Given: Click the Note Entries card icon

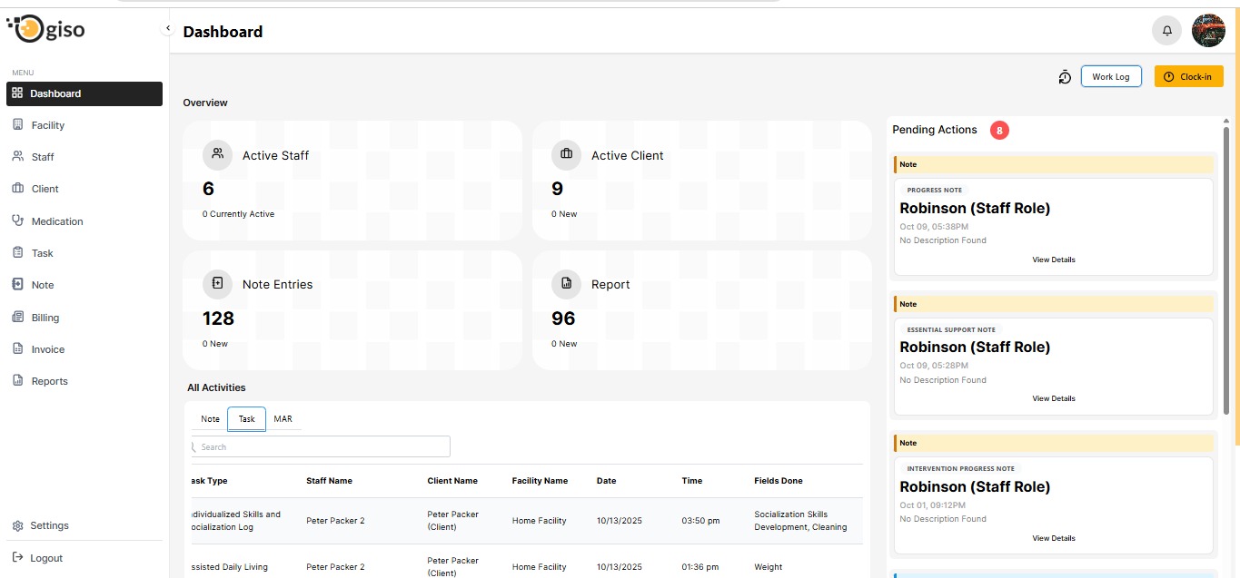Looking at the screenshot, I should click(x=217, y=283).
